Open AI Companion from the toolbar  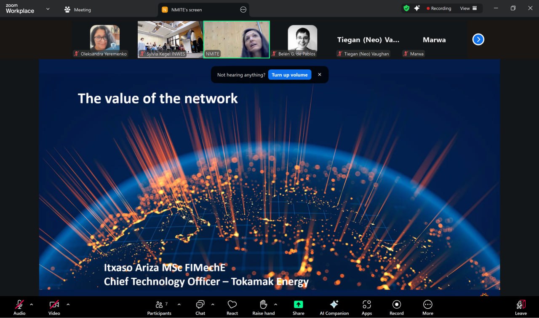pos(334,307)
